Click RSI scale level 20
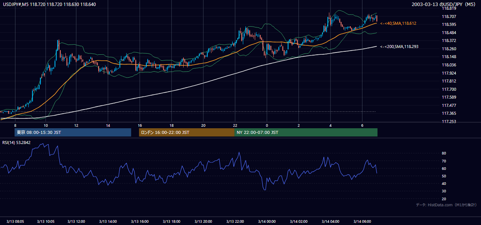 444,199
